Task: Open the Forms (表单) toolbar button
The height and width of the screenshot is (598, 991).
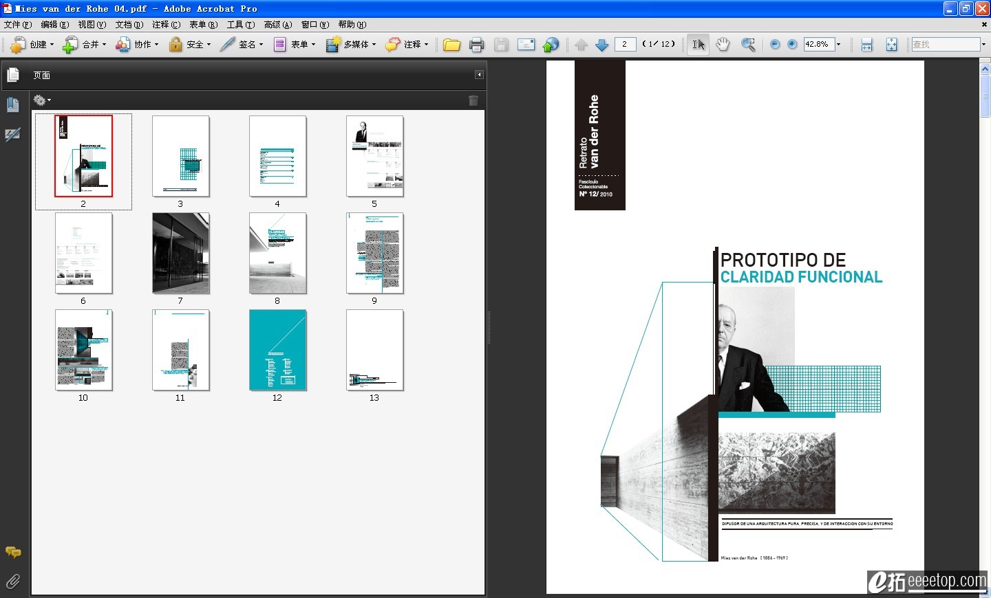Action: pos(294,44)
